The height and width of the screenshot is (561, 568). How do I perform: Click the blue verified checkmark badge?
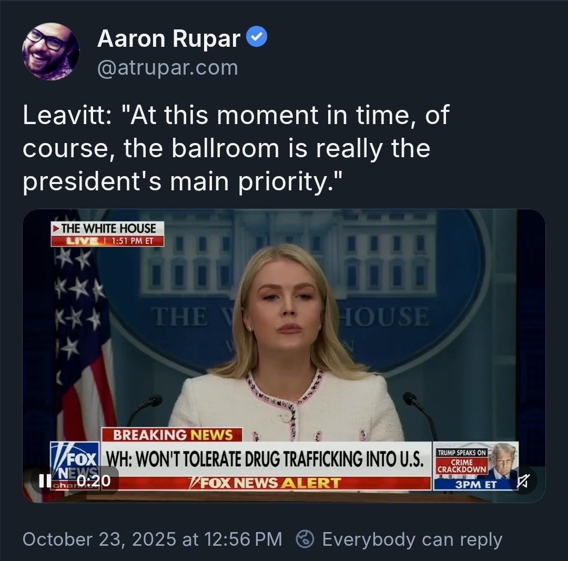pyautogui.click(x=257, y=38)
